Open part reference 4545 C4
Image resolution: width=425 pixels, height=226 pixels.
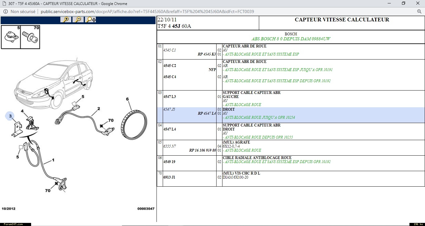click(x=170, y=77)
